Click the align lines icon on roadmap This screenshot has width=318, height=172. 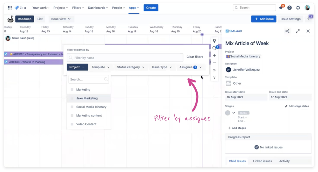pyautogui.click(x=214, y=70)
